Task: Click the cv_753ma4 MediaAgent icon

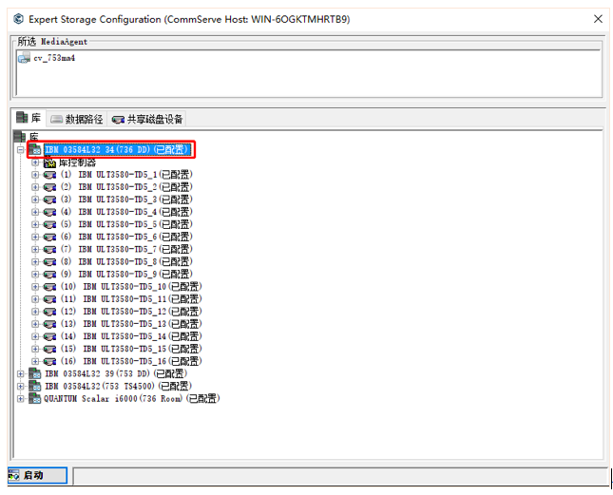Action: coord(24,58)
